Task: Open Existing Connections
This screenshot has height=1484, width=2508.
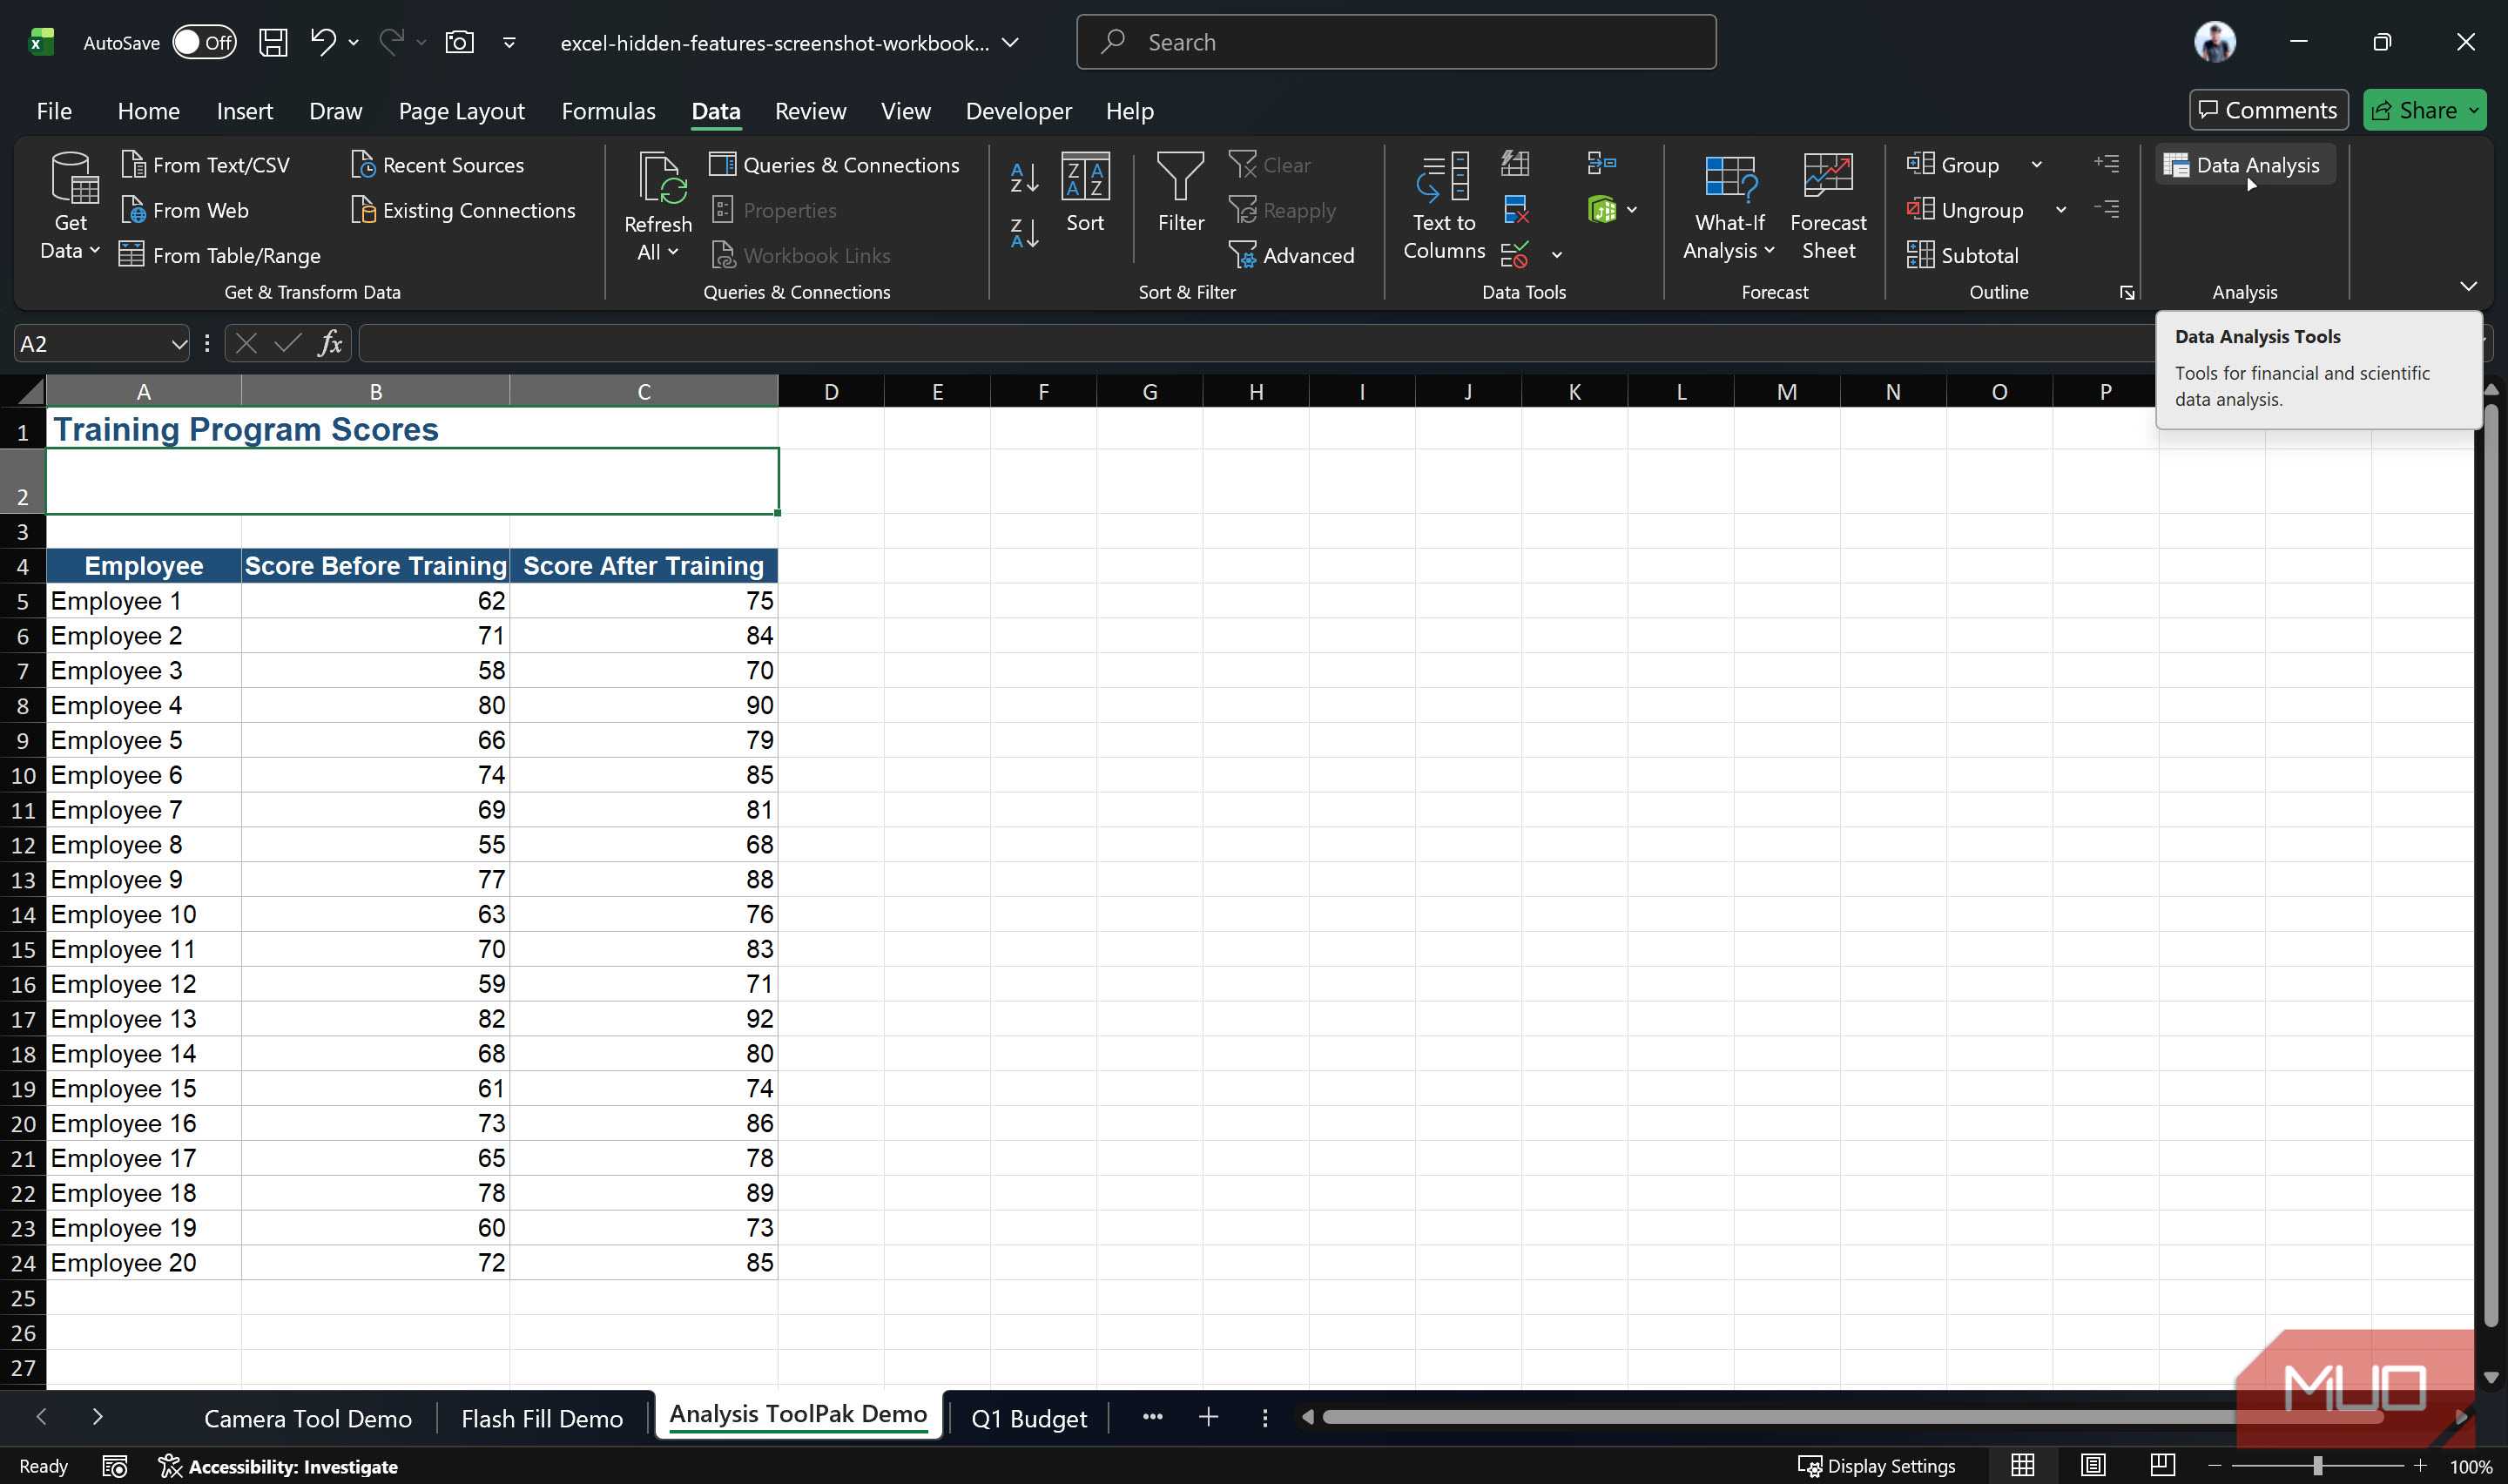Action: pyautogui.click(x=464, y=210)
